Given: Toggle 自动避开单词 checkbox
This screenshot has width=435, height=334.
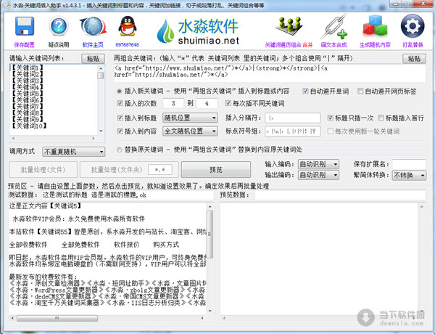Looking at the screenshot, I should pyautogui.click(x=305, y=91).
